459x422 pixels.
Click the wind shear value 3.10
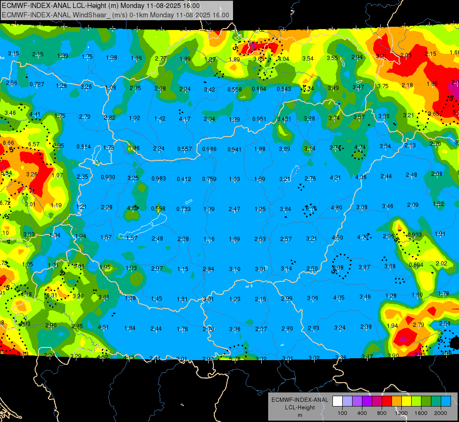[x=234, y=269]
